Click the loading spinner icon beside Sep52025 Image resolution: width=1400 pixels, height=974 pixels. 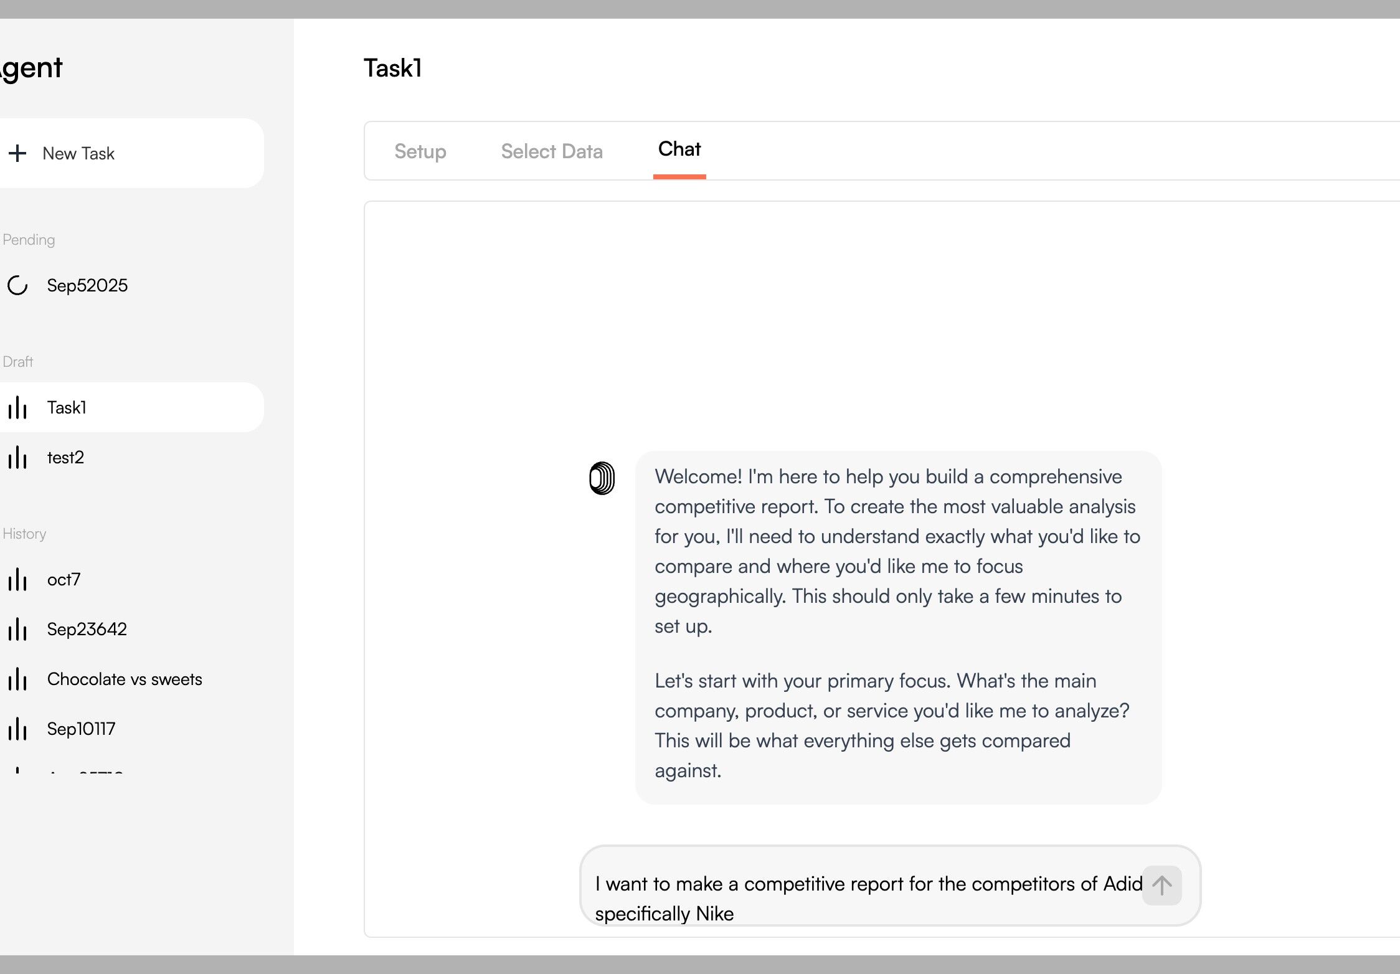point(17,285)
